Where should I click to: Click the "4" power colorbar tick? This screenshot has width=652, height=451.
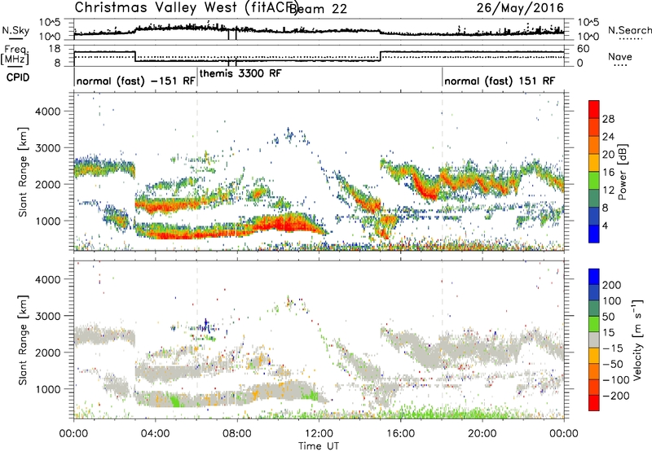pos(605,226)
